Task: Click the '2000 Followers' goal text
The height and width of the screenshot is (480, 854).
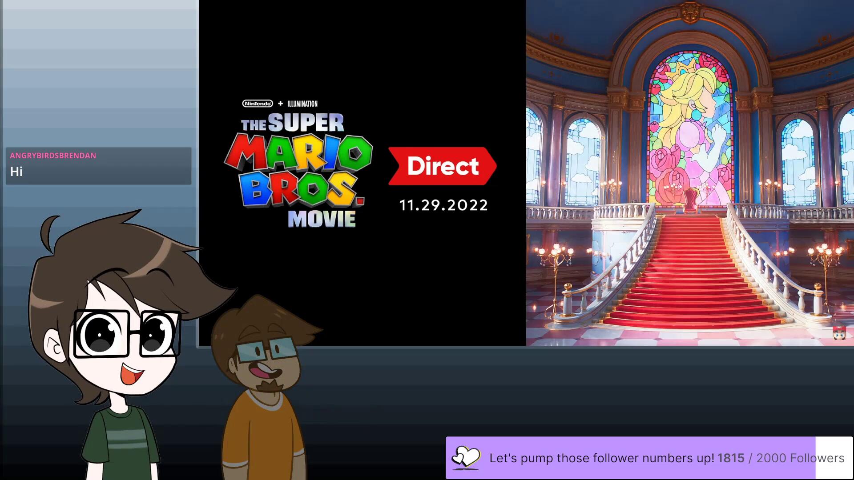Action: tap(800, 458)
